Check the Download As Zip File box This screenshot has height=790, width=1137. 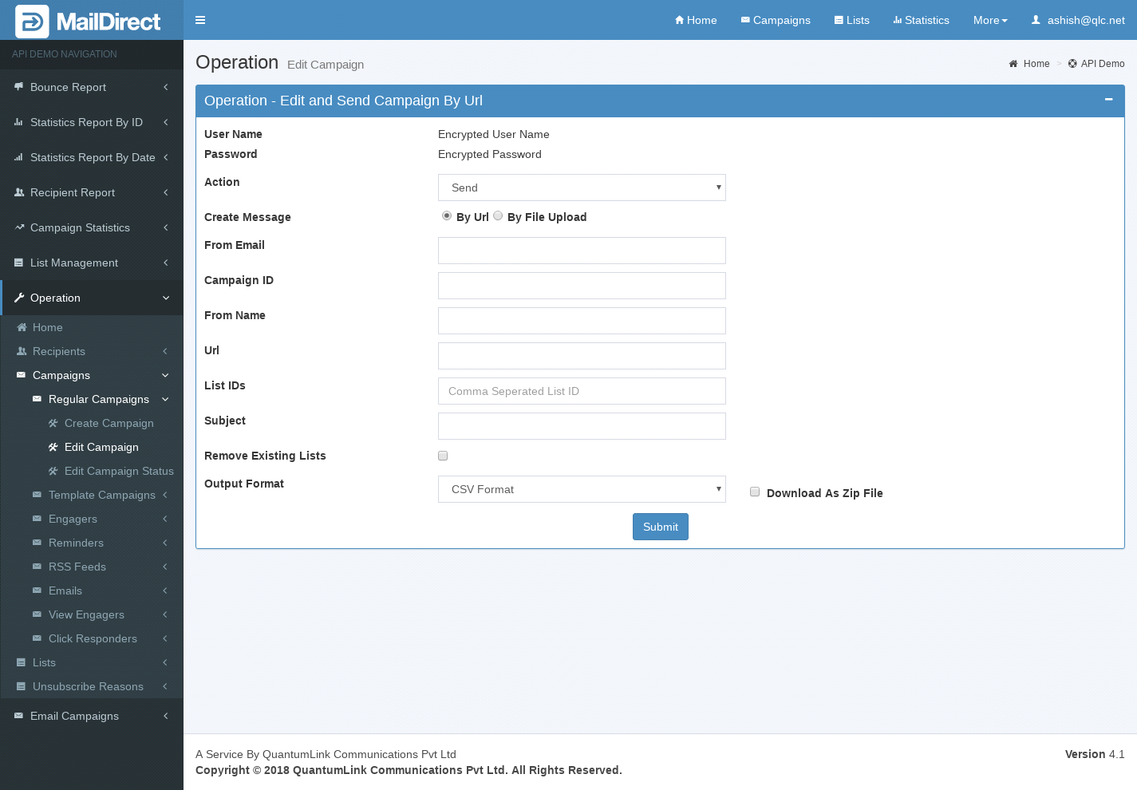pos(755,492)
